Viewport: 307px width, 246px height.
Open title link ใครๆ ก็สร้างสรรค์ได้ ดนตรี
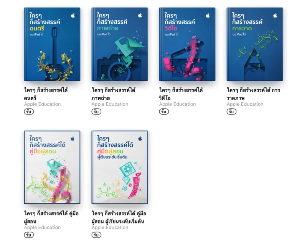tap(46, 94)
